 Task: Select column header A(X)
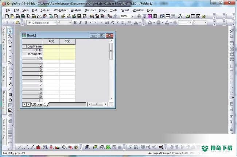51,41
